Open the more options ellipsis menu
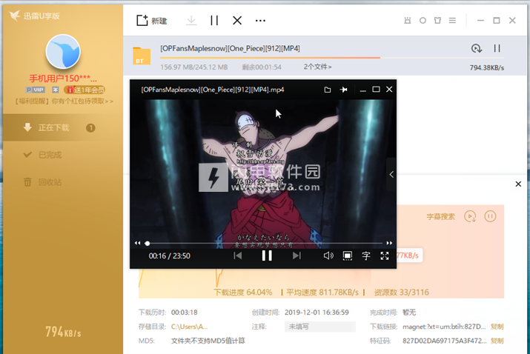The height and width of the screenshot is (354, 530). tap(260, 21)
